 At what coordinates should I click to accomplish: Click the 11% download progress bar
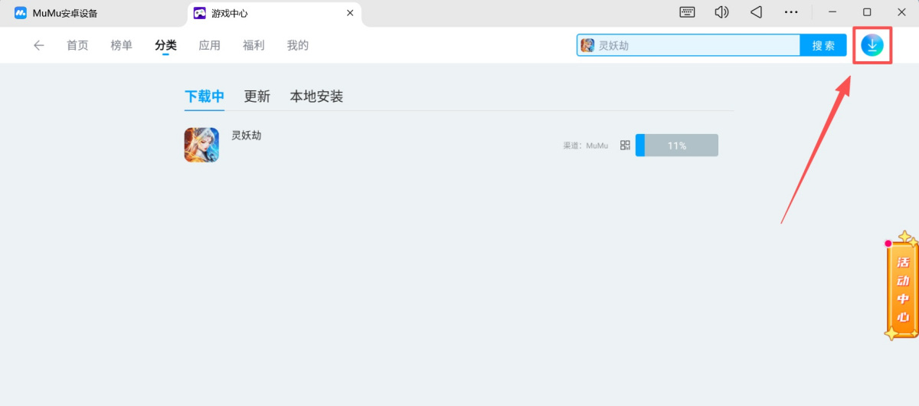click(x=677, y=145)
